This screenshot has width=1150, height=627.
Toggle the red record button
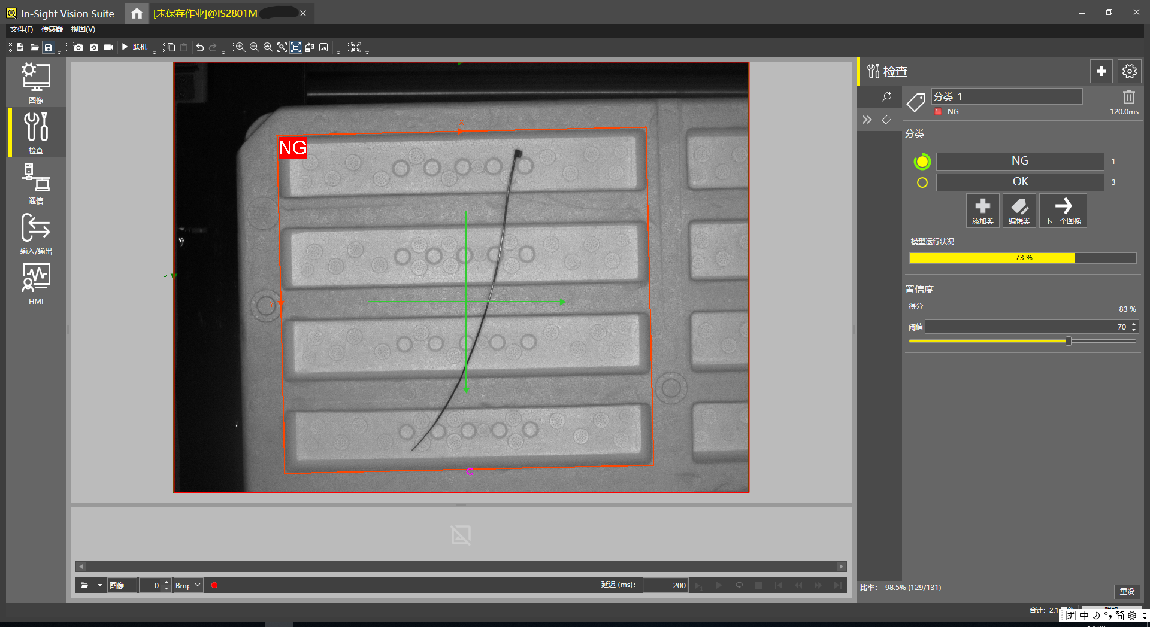214,585
